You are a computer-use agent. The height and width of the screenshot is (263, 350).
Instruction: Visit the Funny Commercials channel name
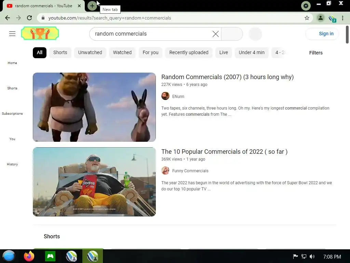coord(190,171)
